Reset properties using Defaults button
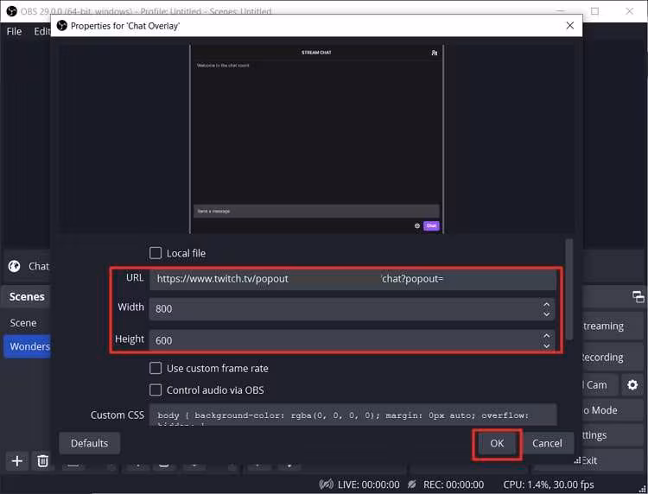 (89, 443)
